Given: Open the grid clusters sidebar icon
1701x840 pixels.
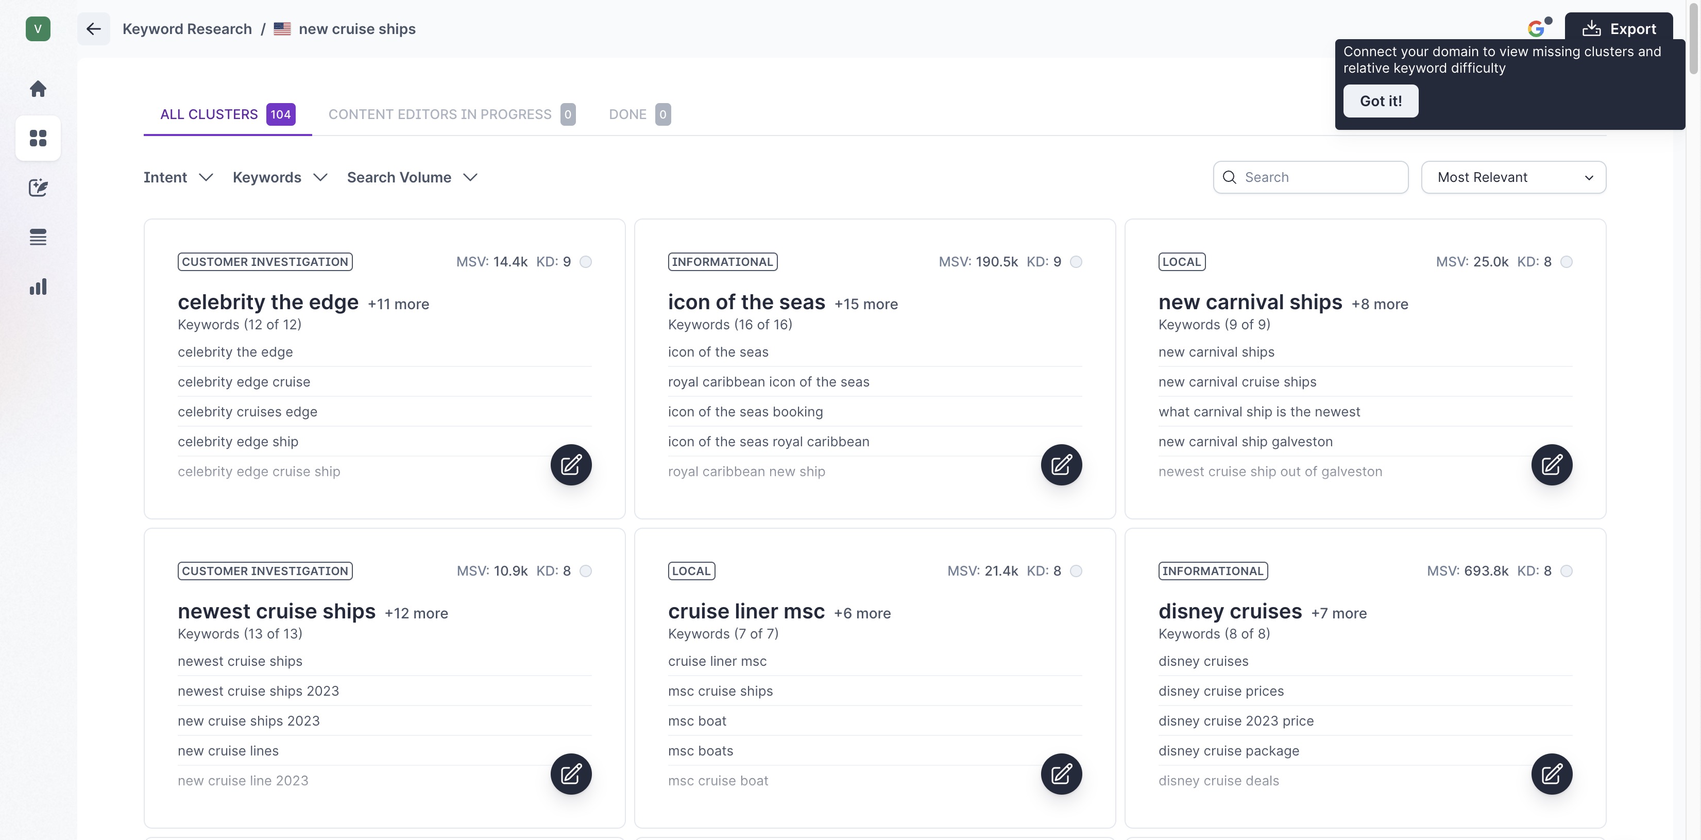Looking at the screenshot, I should (x=38, y=138).
